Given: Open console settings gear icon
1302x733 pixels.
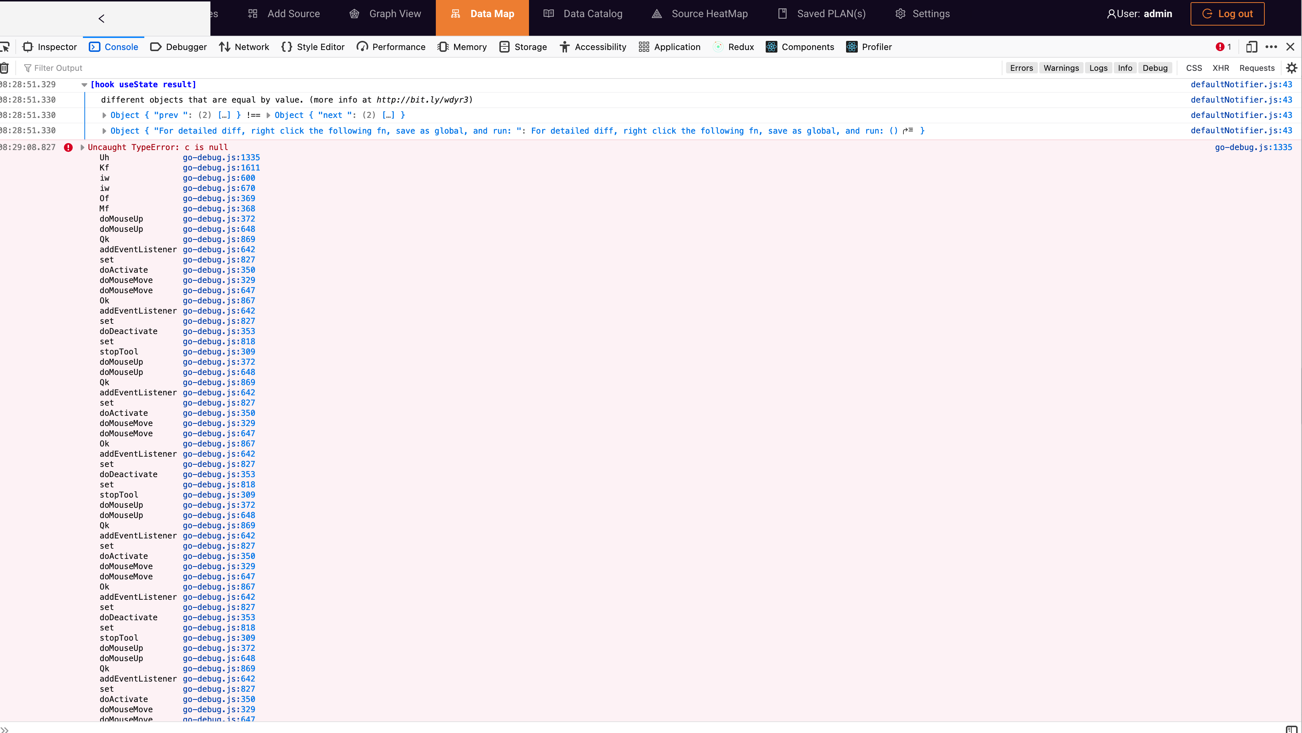Looking at the screenshot, I should [1291, 68].
